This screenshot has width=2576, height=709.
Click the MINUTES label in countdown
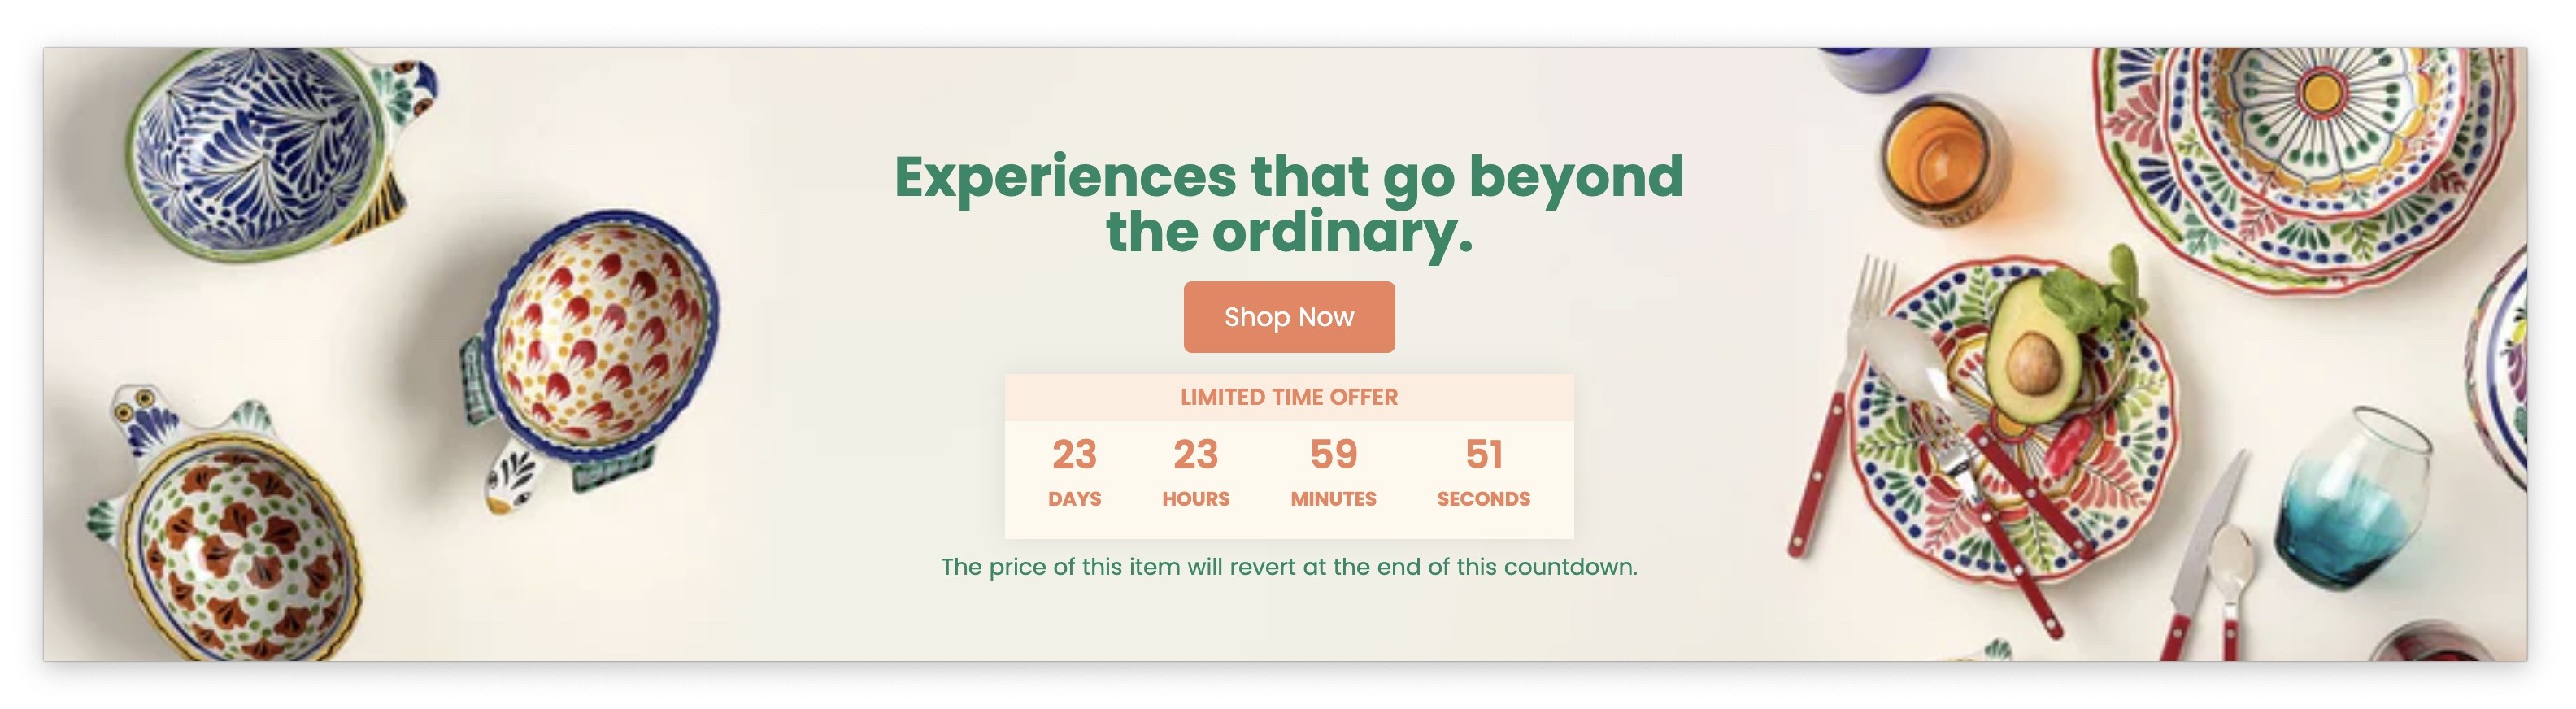point(1333,499)
